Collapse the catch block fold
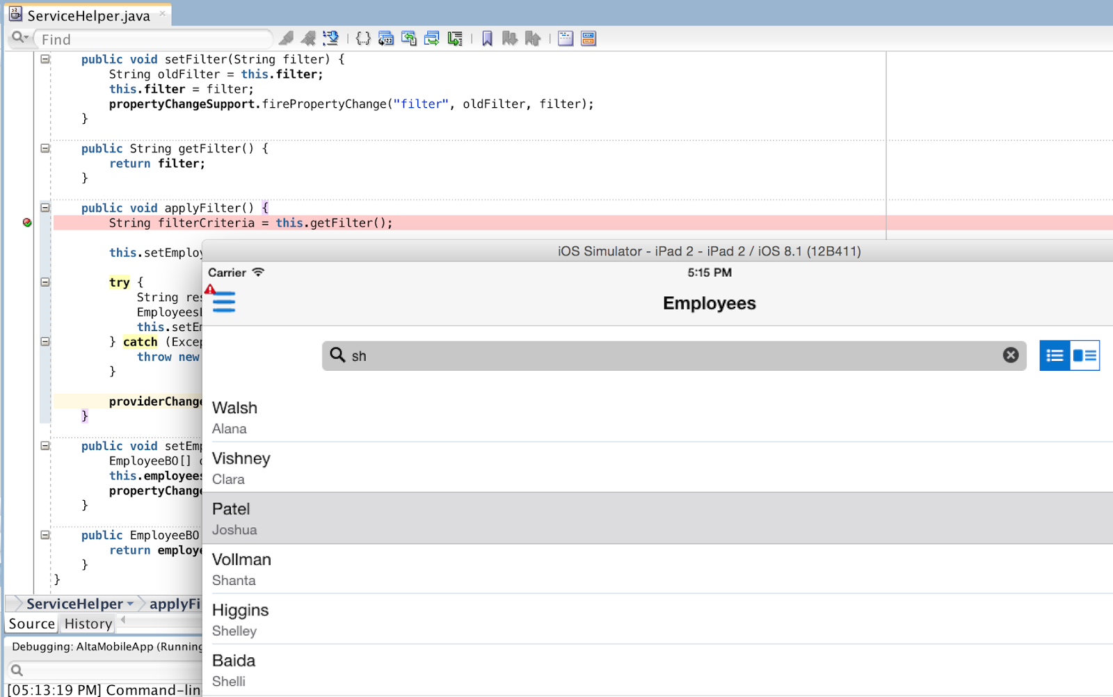 (x=45, y=342)
